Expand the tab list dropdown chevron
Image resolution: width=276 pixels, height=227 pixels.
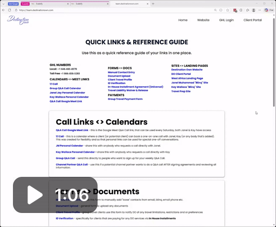[x=3, y=4]
